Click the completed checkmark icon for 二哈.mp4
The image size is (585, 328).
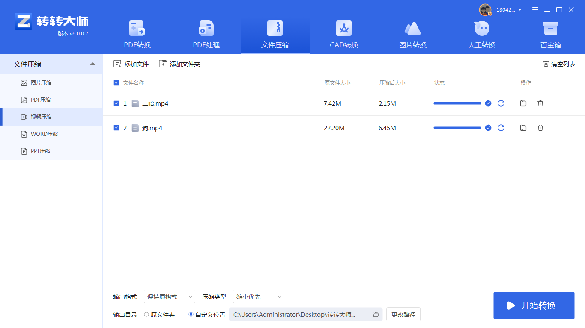[488, 103]
